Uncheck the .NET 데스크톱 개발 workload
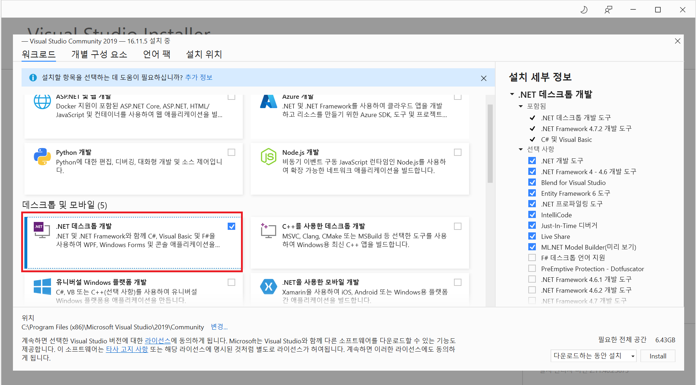Screen dimensions: 696x385 tap(232, 226)
